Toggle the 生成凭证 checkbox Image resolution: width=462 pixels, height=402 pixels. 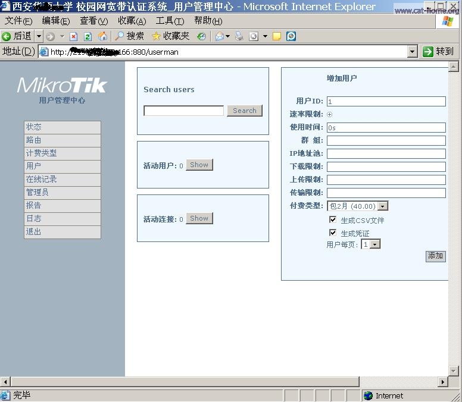point(333,233)
